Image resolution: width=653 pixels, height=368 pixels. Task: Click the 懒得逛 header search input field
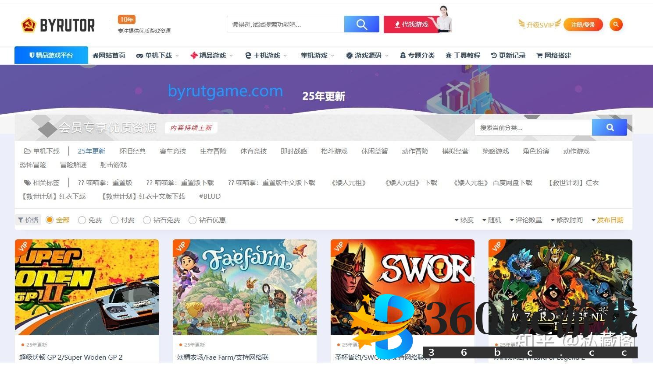(x=285, y=25)
